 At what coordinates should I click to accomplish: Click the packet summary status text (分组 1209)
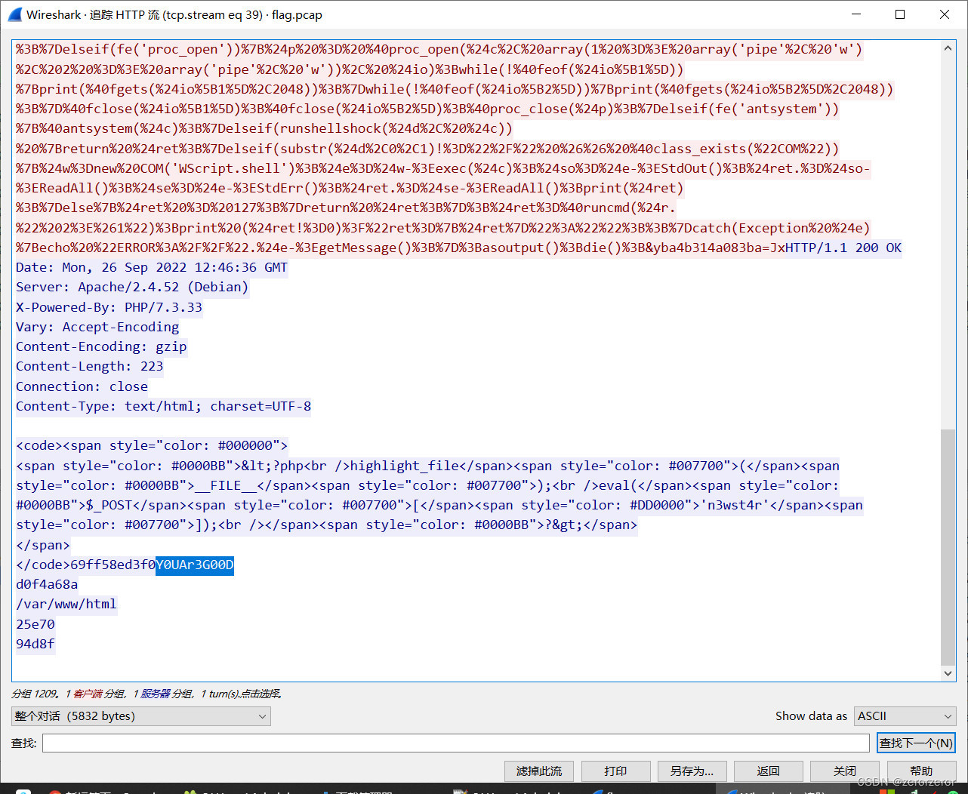(x=146, y=694)
